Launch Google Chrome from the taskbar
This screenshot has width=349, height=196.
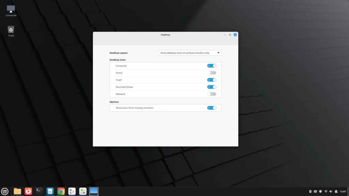tap(61, 191)
